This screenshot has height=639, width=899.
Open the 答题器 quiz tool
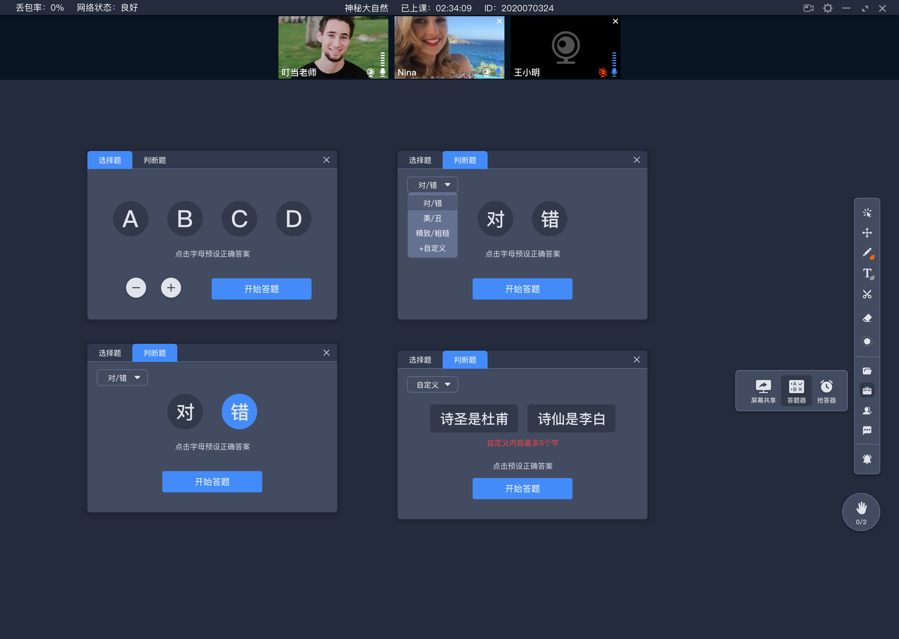tap(795, 389)
